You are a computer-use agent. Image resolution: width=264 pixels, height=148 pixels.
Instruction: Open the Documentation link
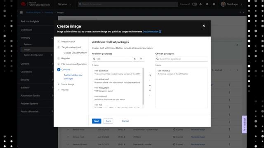[152, 32]
